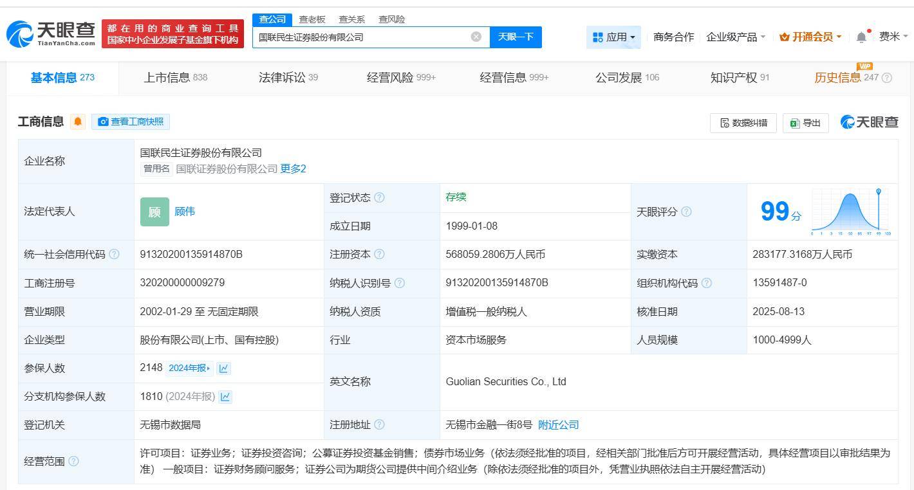Click credit code 91320200135914870B value

point(191,255)
